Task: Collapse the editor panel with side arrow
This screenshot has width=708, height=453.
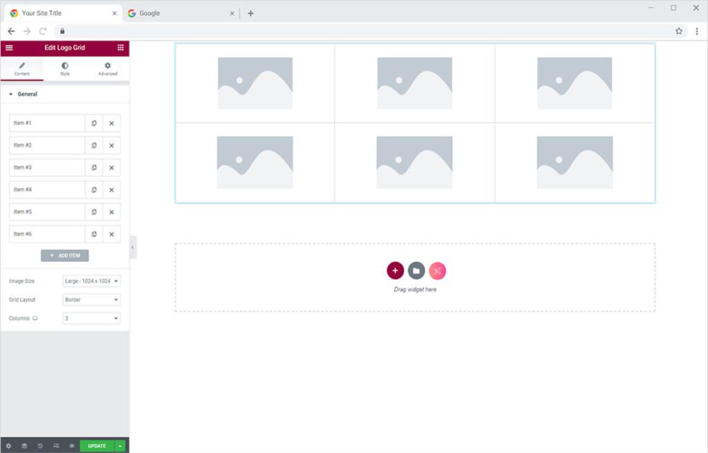Action: click(133, 247)
